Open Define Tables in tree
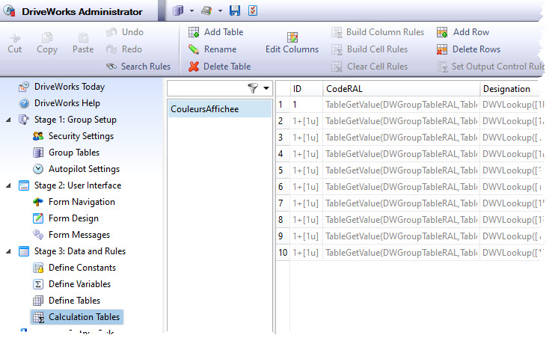This screenshot has height=338, width=549. [74, 301]
